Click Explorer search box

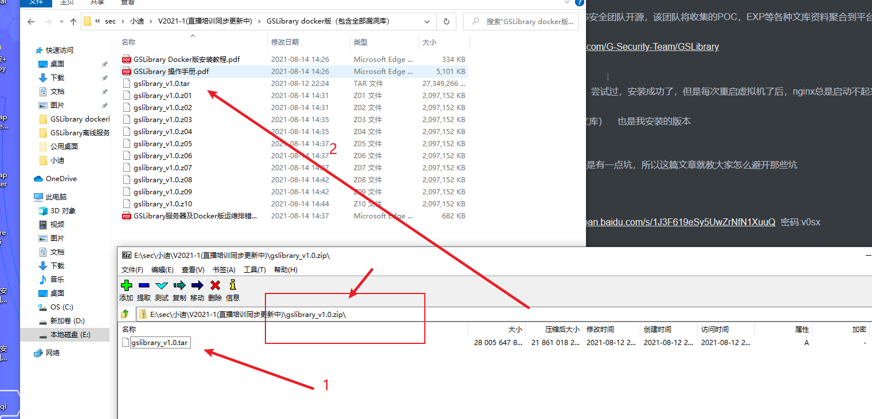point(521,22)
